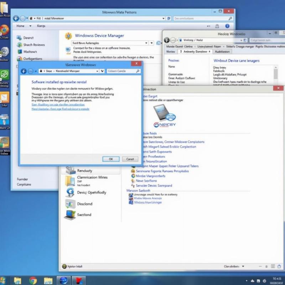Viewport: 285px width, 285px height.
Task: Open the File Explorer icon on the taskbar
Action: point(17,280)
